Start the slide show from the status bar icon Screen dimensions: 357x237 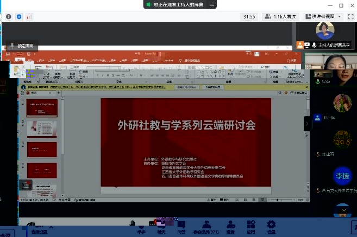click(262, 200)
